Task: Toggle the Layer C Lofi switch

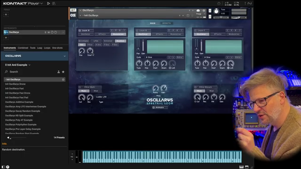Action: (x=229, y=68)
